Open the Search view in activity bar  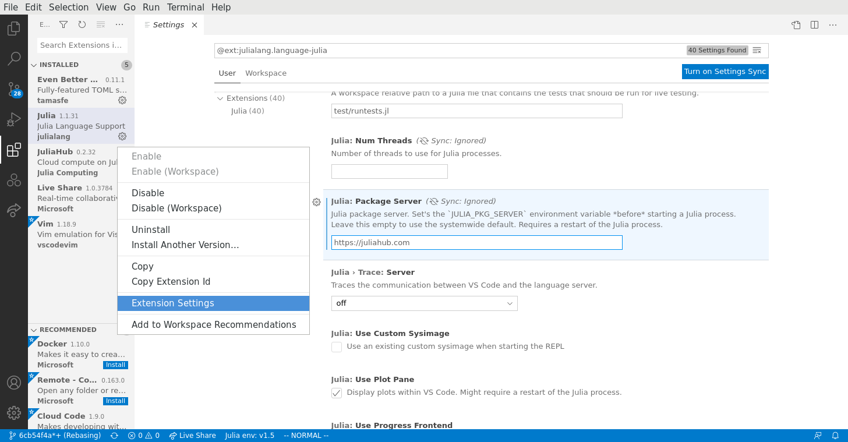pyautogui.click(x=14, y=59)
